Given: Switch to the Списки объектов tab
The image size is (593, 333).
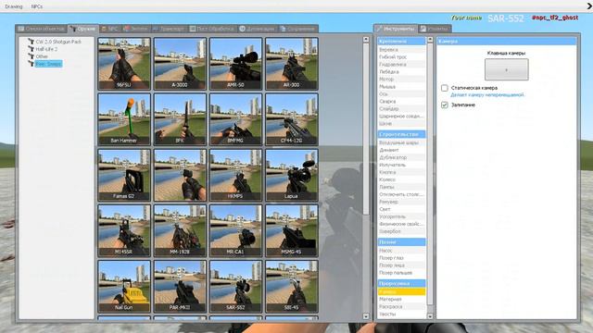Looking at the screenshot, I should coord(41,29).
